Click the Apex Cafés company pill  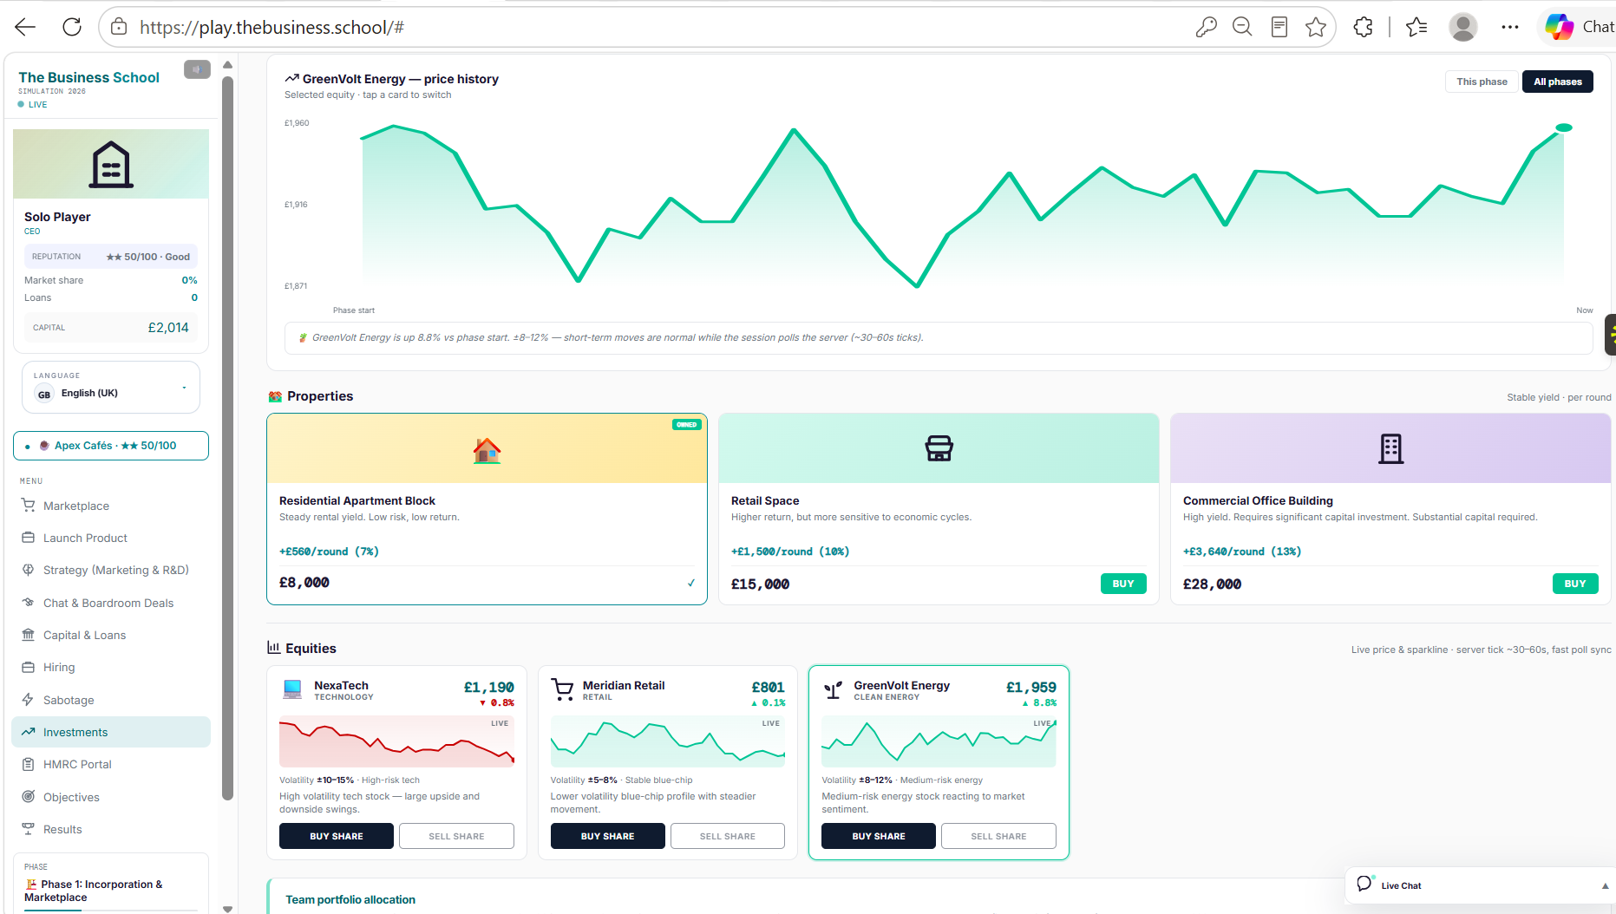click(111, 446)
